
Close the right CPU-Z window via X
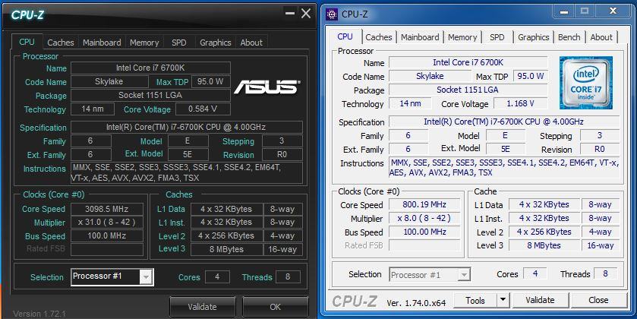coord(613,11)
